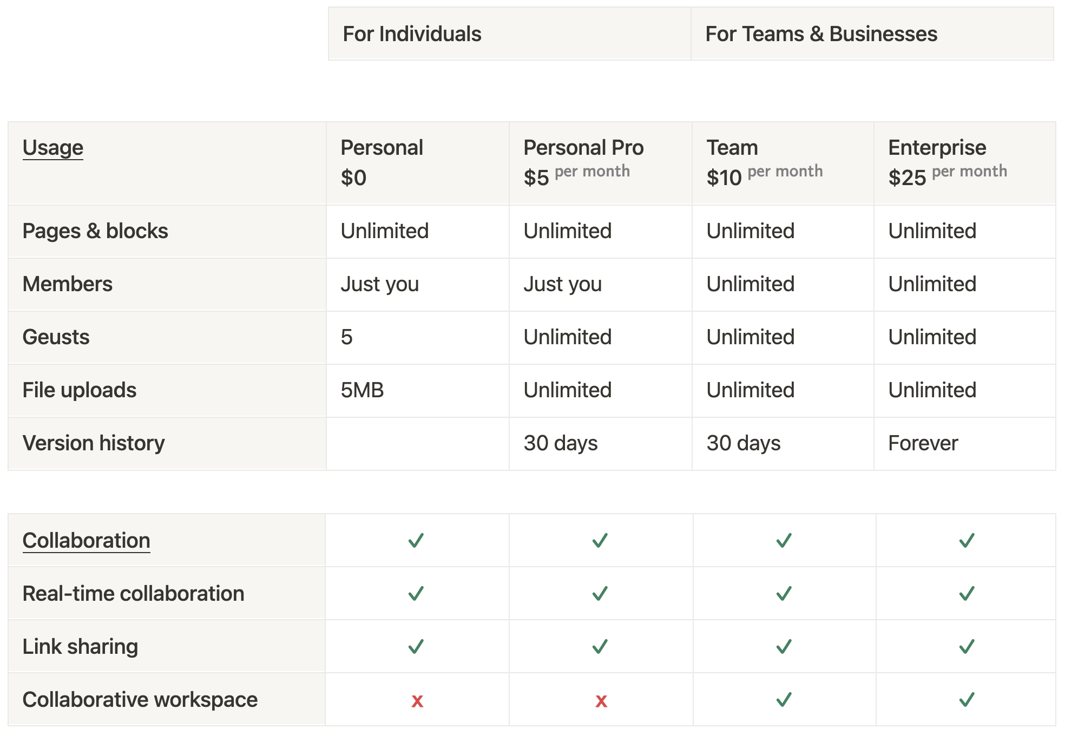Click the Enterprise checkmark in Collaboration row
Image resolution: width=1078 pixels, height=735 pixels.
point(967,540)
